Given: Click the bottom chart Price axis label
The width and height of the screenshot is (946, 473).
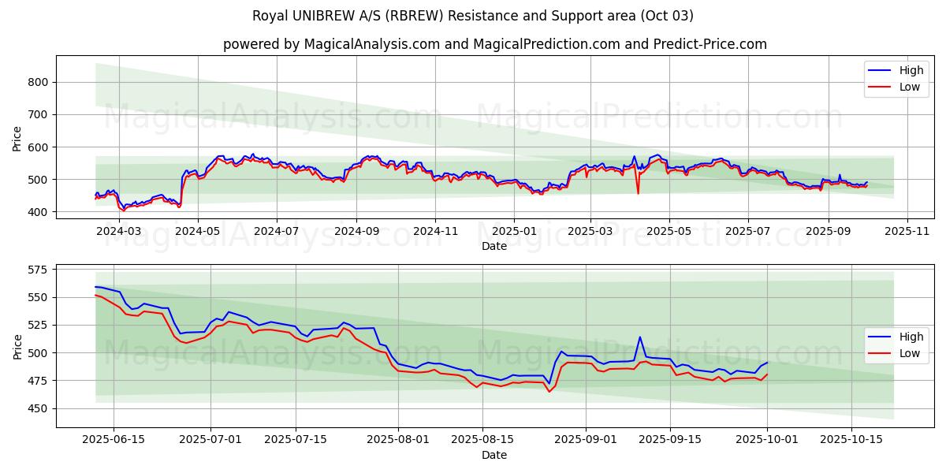Looking at the screenshot, I should tap(17, 345).
